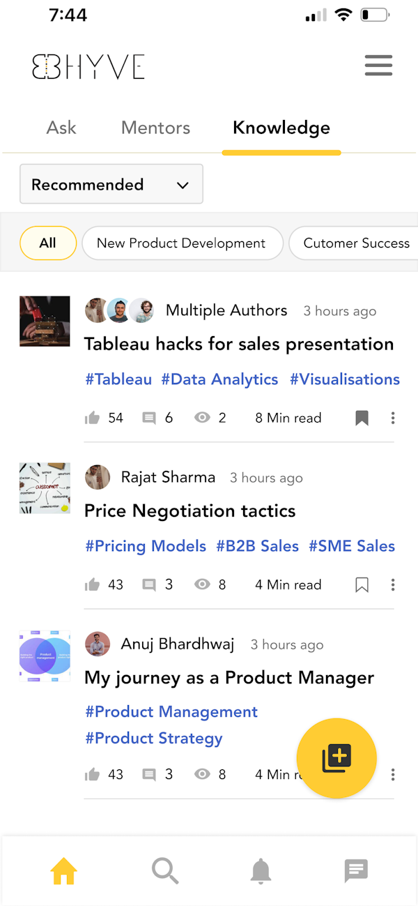This screenshot has width=418, height=906.
Task: Remove bookmark from Tableau hacks article
Action: (x=362, y=418)
